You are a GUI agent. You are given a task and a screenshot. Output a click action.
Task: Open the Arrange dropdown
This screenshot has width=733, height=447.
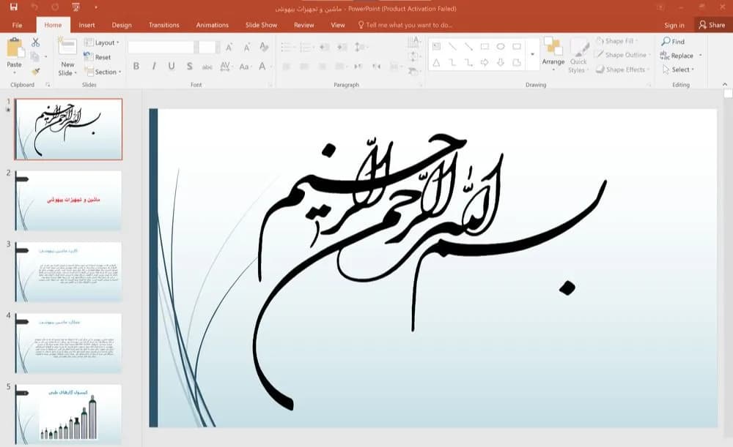[x=553, y=54]
